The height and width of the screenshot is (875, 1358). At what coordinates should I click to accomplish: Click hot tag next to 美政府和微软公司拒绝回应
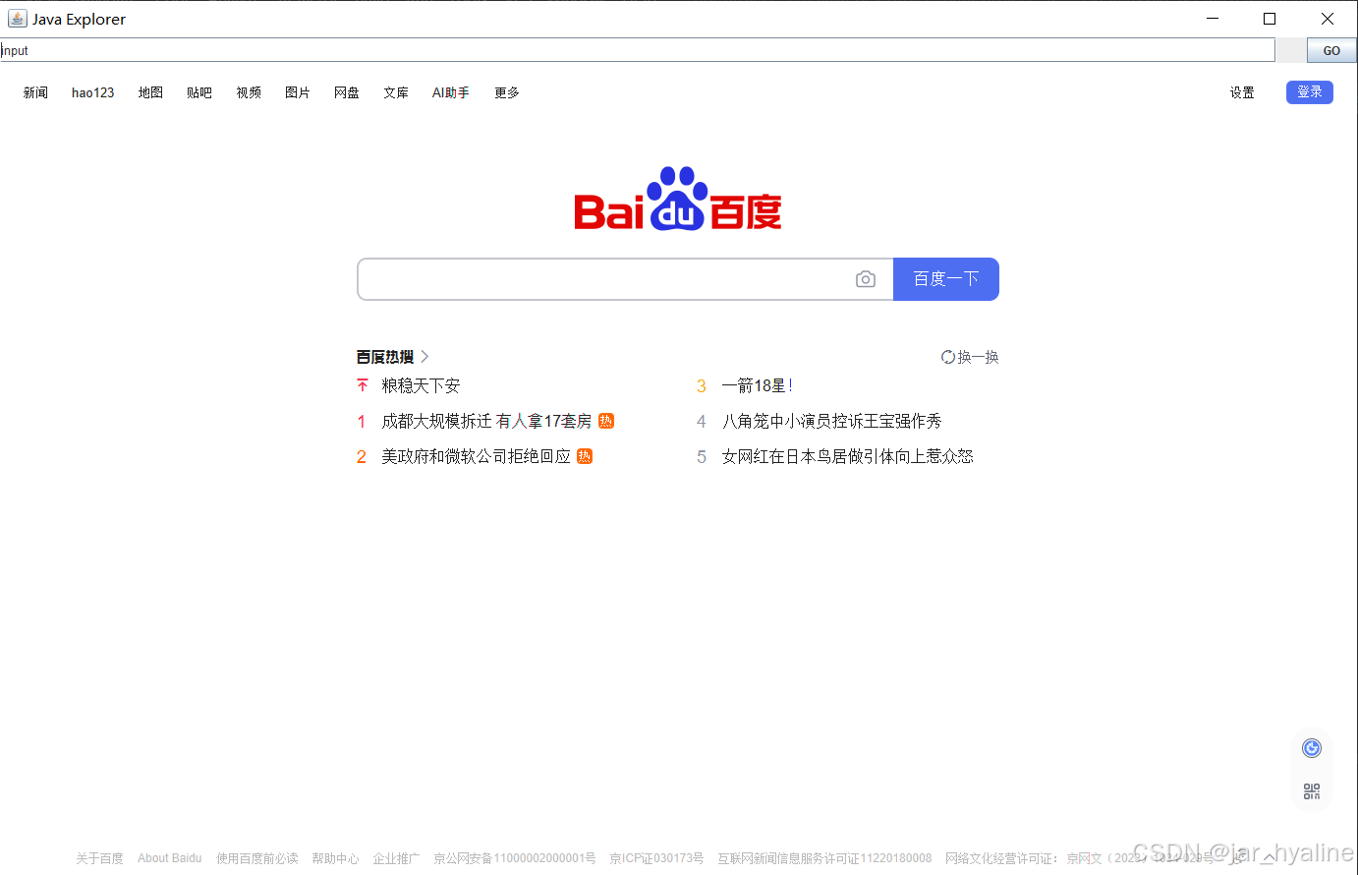coord(585,456)
